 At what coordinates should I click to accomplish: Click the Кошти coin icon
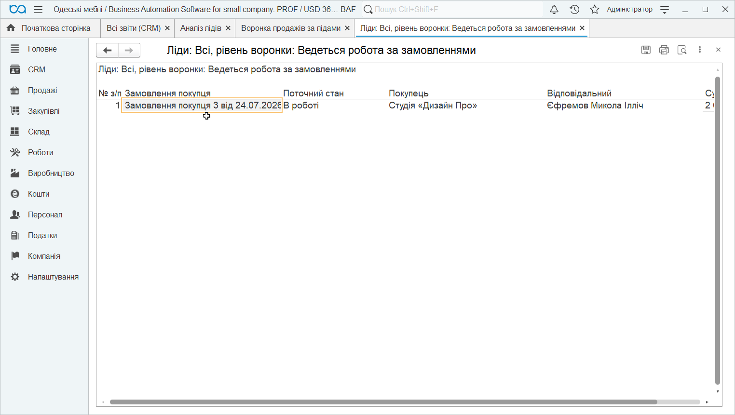pyautogui.click(x=15, y=194)
